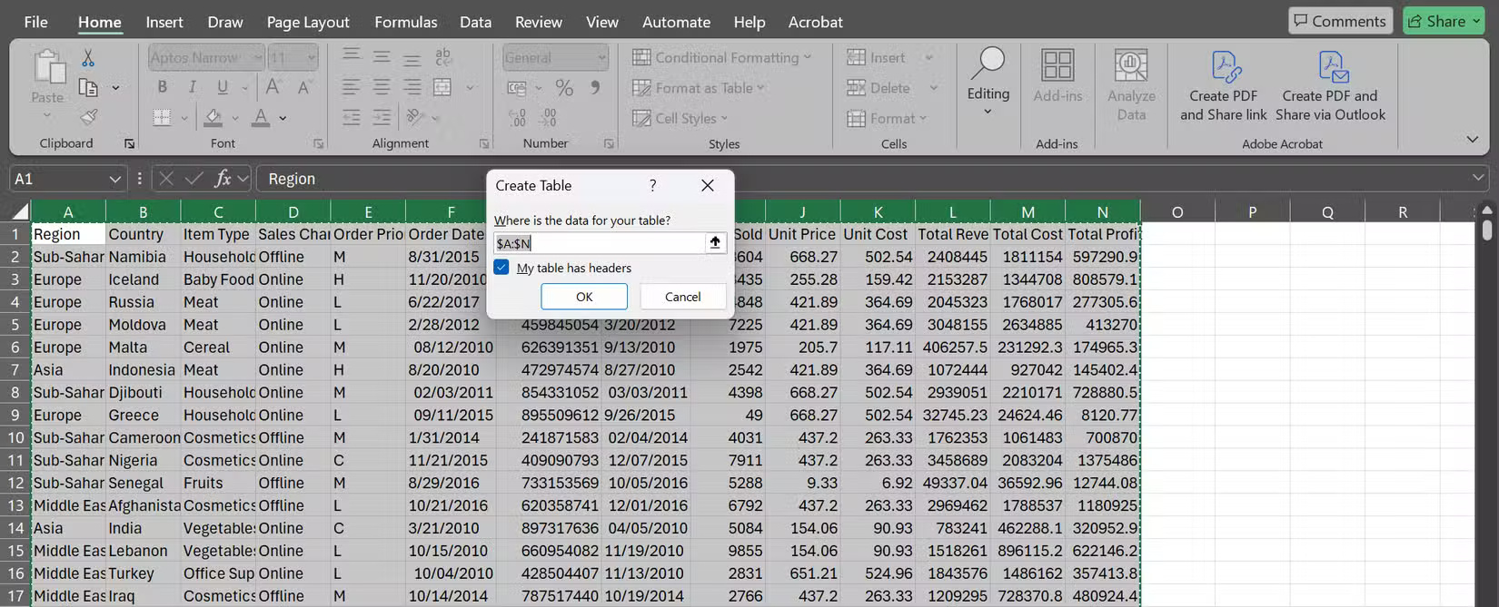Click the table data range input field

600,243
